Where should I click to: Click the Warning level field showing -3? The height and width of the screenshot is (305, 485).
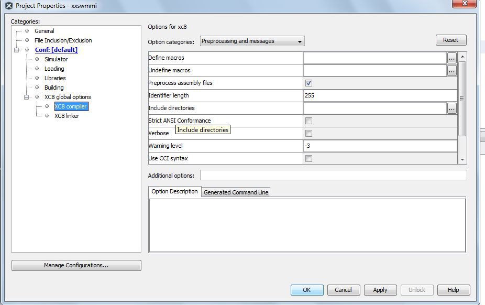coord(380,146)
